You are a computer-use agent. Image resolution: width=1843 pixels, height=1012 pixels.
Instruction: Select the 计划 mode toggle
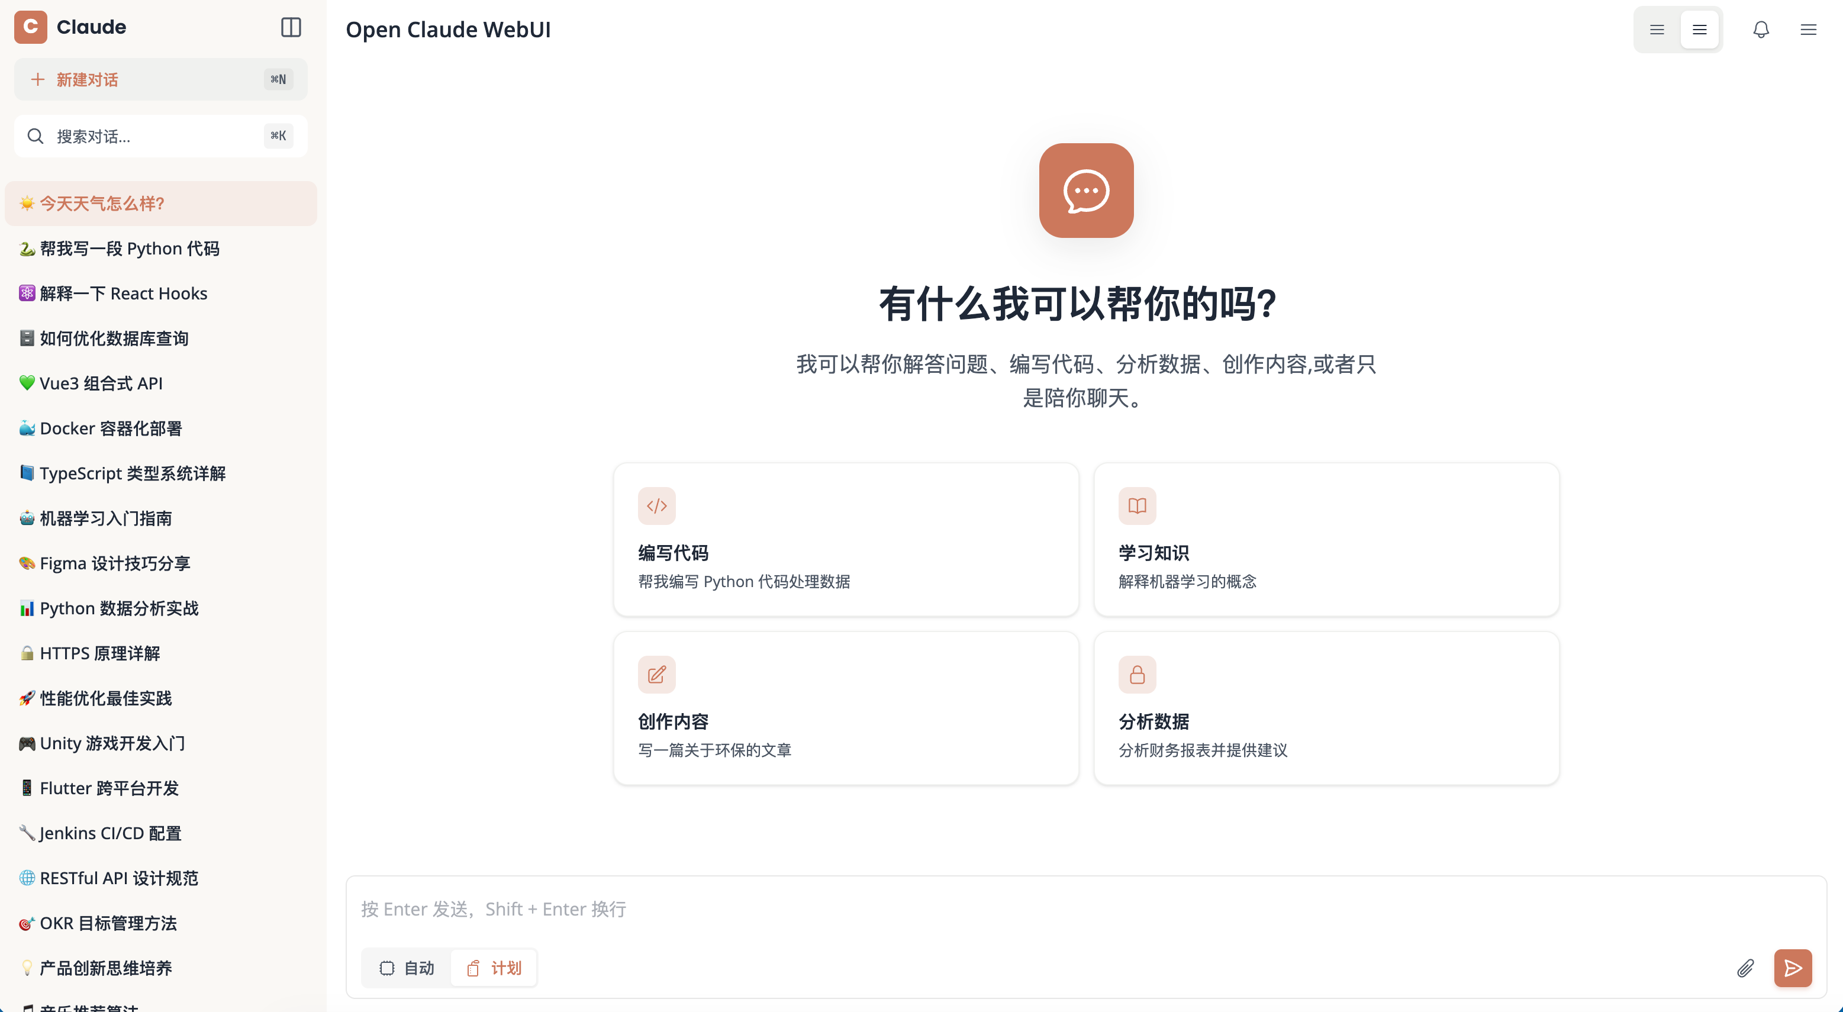point(494,968)
